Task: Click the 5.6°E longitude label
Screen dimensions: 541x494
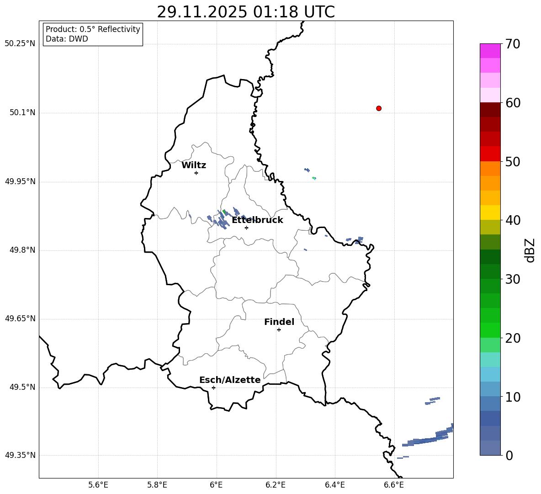Action: 98,485
